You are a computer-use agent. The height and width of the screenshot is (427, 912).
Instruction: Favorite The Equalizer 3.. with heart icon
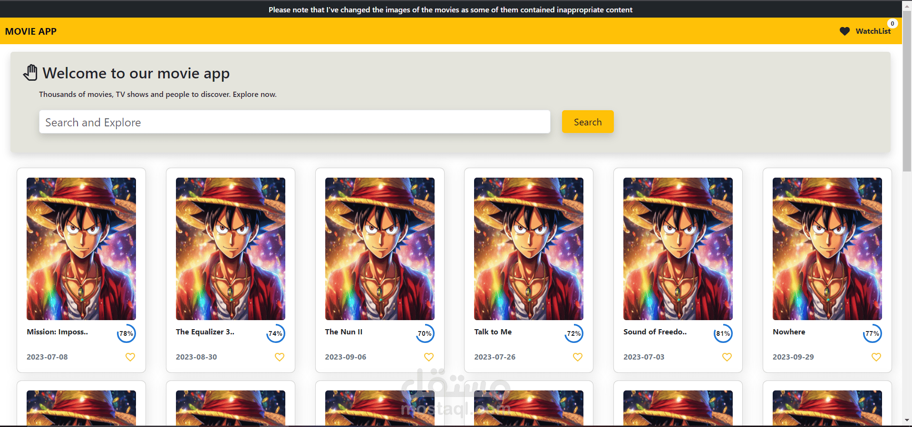point(280,357)
